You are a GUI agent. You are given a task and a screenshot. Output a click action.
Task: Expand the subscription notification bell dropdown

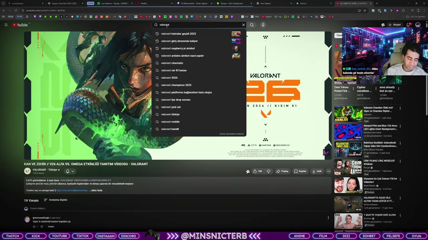pyautogui.click(x=70, y=171)
